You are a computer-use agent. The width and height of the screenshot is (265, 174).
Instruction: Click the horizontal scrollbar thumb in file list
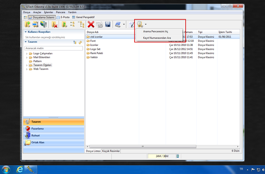[x=143, y=146]
